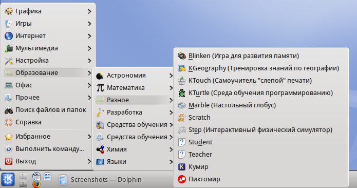Screen dimensions: 357x188
Task: Expand the Выход submenu arrow
Action: pyautogui.click(x=89, y=161)
